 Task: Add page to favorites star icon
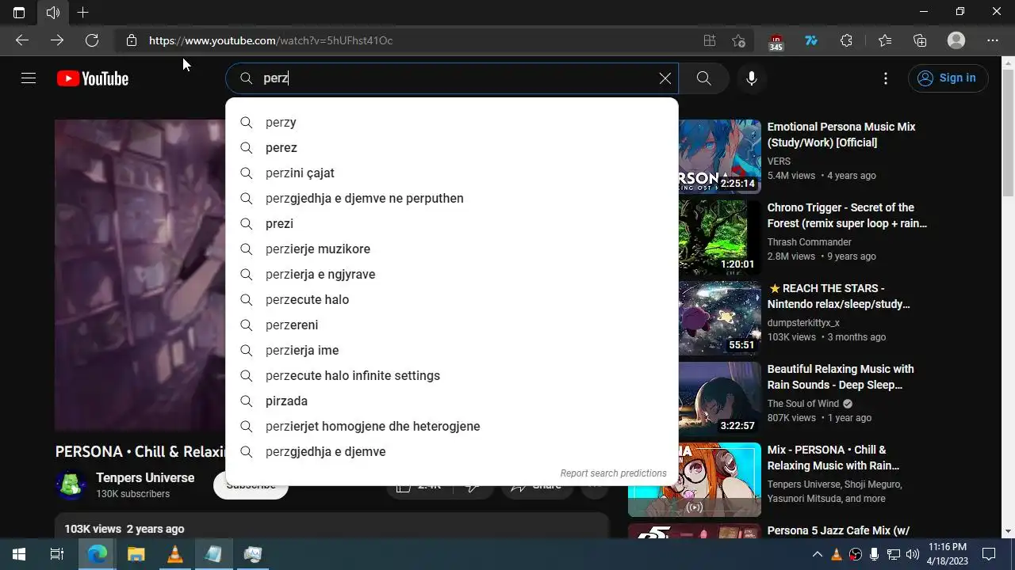[738, 40]
